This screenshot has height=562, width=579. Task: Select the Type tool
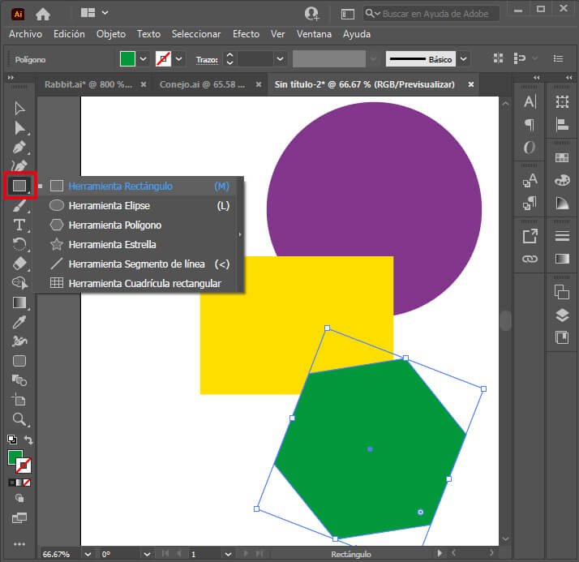click(x=19, y=225)
